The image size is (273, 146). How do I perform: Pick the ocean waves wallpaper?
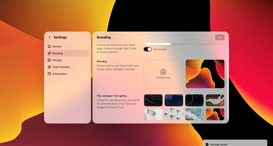pyautogui.click(x=194, y=114)
